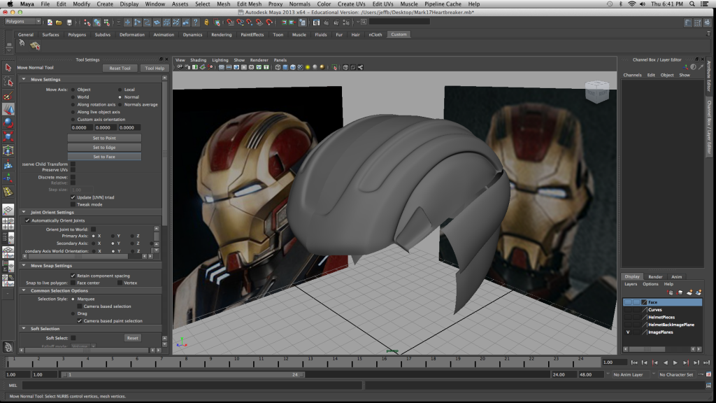Collapse Joint Orient Settings section
The width and height of the screenshot is (716, 403).
[x=24, y=212]
